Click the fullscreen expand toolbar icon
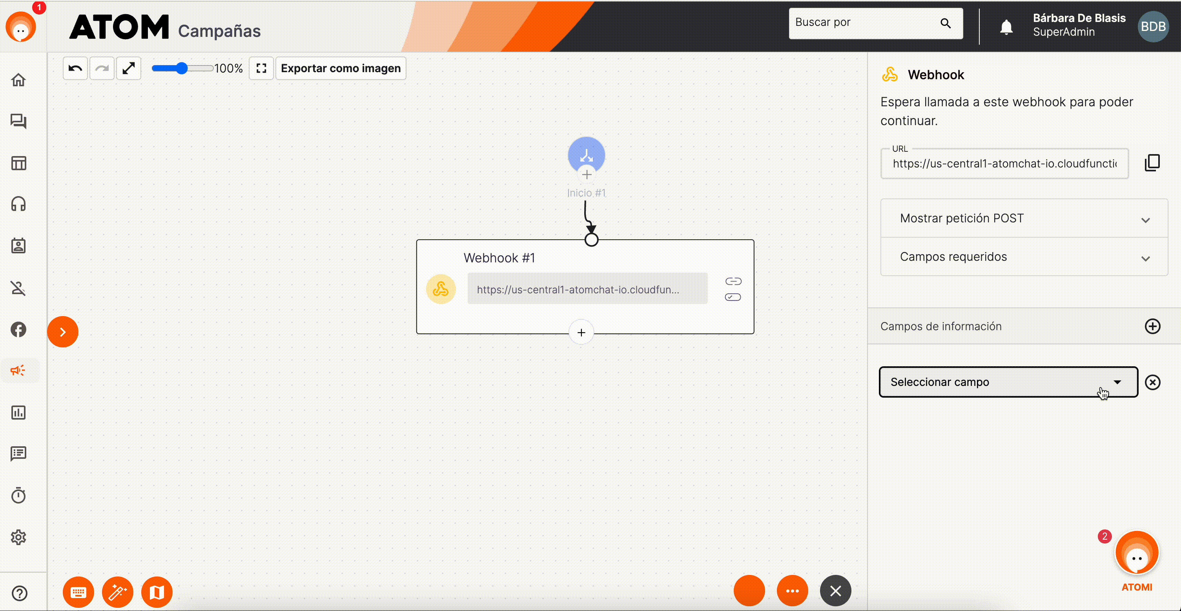Viewport: 1181px width, 611px height. point(261,69)
